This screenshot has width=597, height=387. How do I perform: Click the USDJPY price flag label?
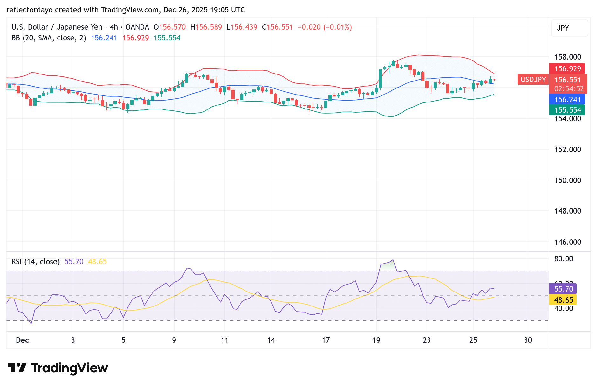[x=533, y=80]
